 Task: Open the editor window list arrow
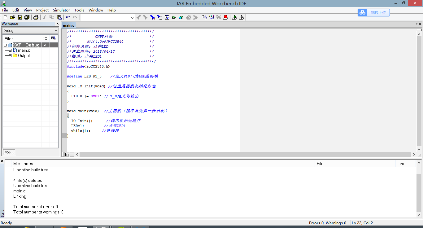[416, 24]
